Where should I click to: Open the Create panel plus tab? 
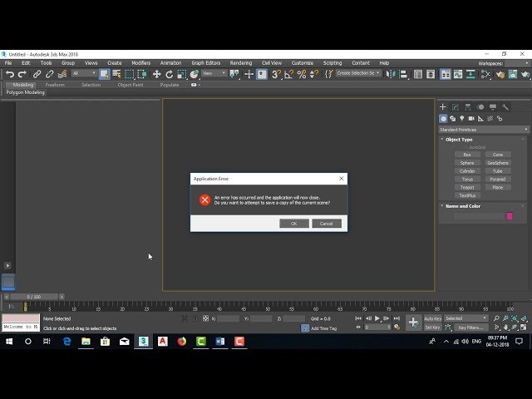(443, 107)
